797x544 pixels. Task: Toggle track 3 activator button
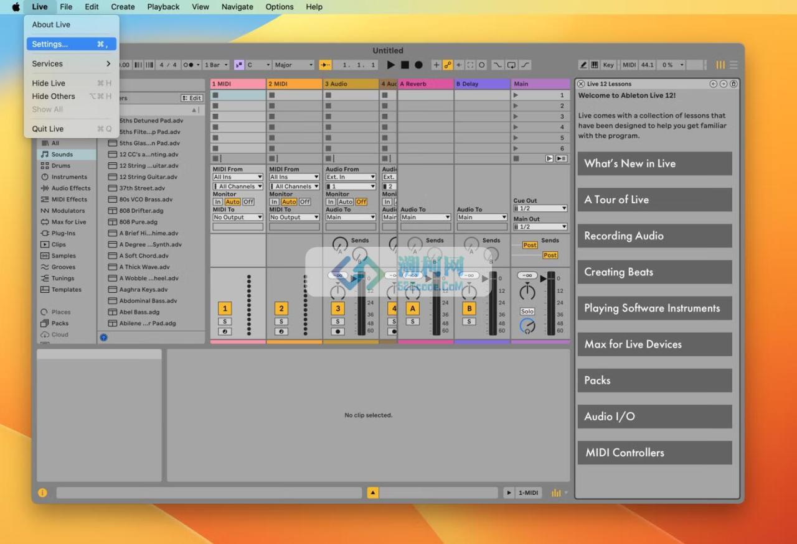tap(338, 308)
